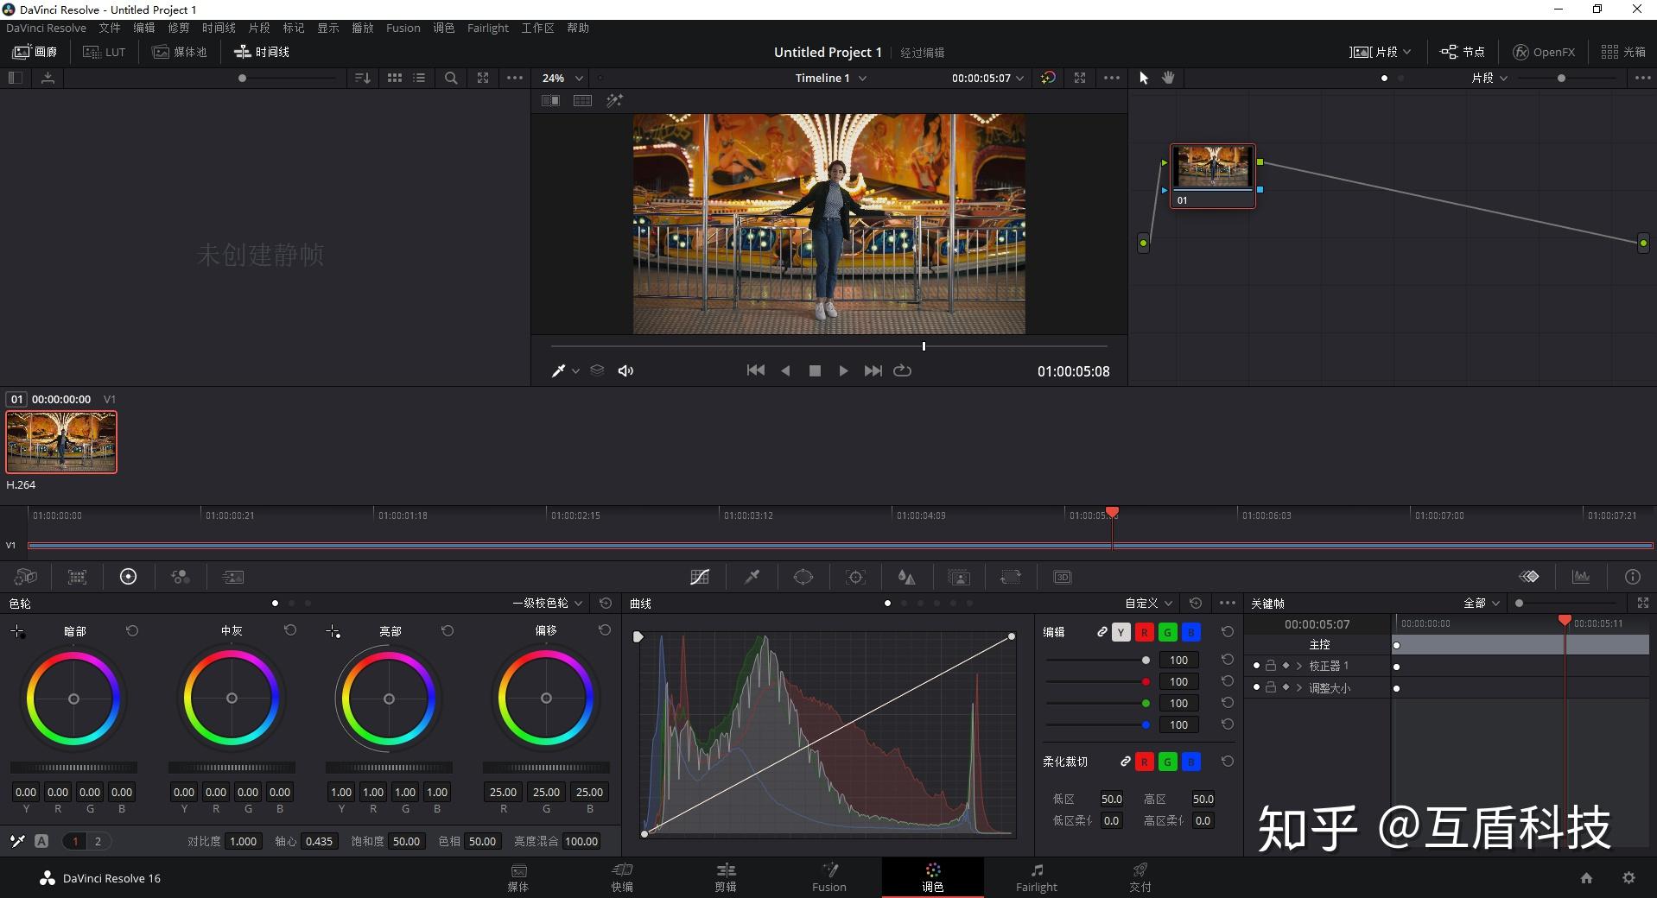Expand the 调整大小 keyframe track
The height and width of the screenshot is (898, 1657).
pyautogui.click(x=1298, y=687)
